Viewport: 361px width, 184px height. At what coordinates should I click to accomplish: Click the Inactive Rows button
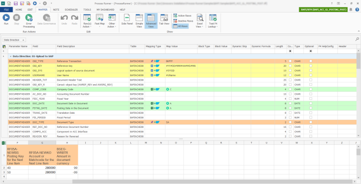click(x=184, y=21)
